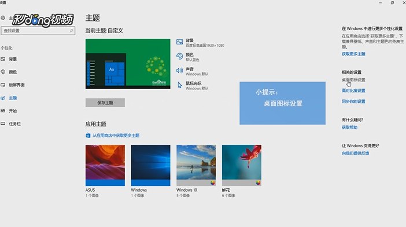Image resolution: width=406 pixels, height=227 pixels.
Task: Click the magnifier icon in the search box
Action: pos(71,31)
